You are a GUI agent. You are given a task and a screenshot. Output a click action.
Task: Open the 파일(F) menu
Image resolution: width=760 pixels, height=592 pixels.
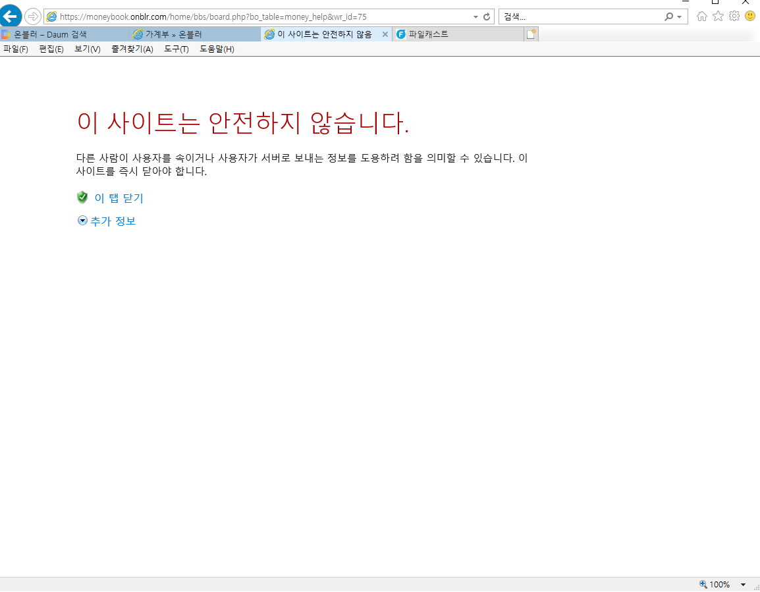click(16, 49)
